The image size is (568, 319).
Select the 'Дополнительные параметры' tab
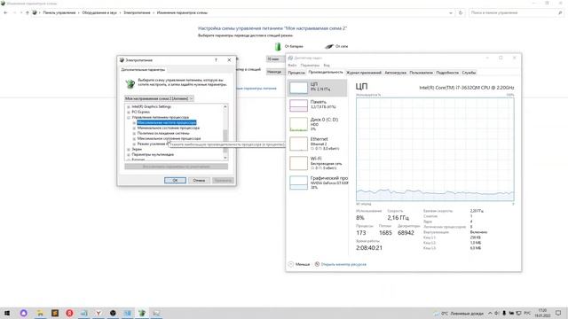click(x=143, y=69)
